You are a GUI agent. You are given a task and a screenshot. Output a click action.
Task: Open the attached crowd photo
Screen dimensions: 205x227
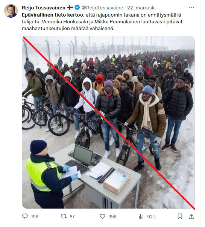(x=108, y=122)
